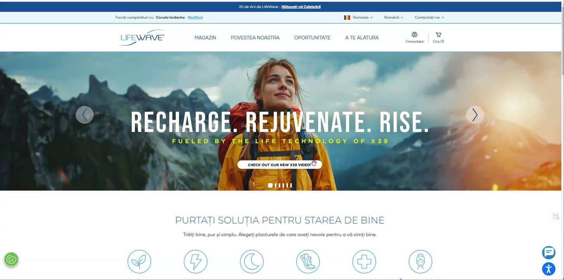The width and height of the screenshot is (564, 280).
Task: Open accessibility options icon
Action: click(x=549, y=269)
